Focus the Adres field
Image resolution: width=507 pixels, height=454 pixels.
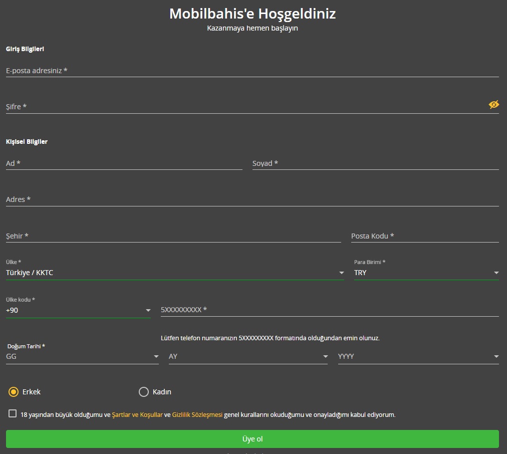[x=252, y=199]
